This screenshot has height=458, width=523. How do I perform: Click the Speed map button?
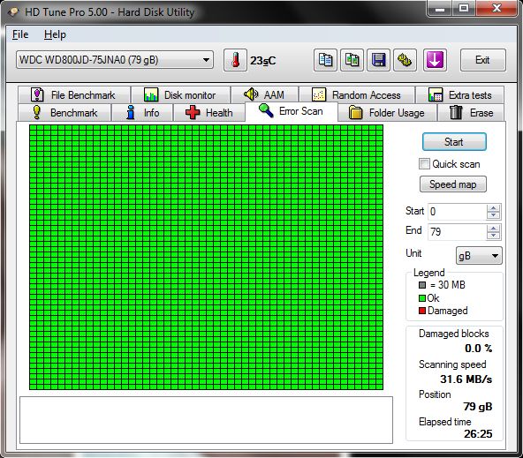[x=453, y=184]
